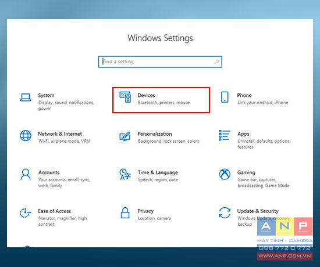Image resolution: width=320 pixels, height=267 pixels.
Task: Click 'Your accounts, email, sync' description
Action: (64, 182)
